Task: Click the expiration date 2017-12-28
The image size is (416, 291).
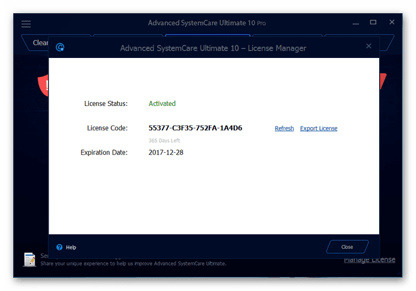Action: 166,152
